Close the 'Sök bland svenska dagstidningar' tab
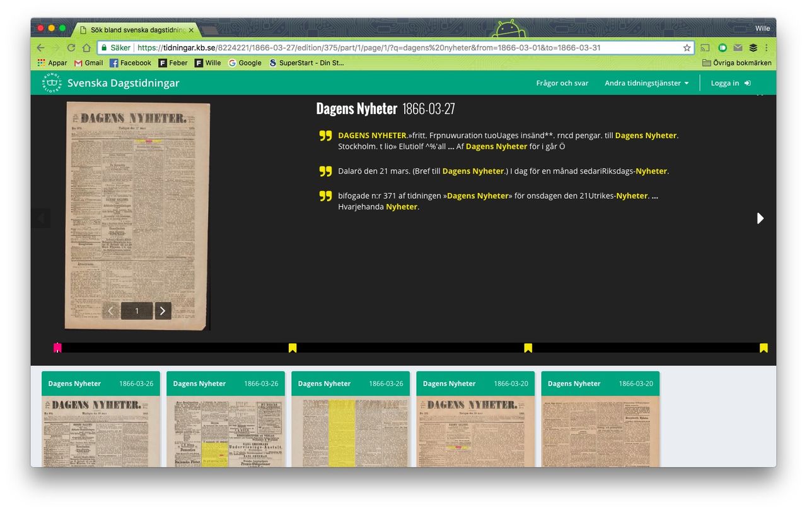807x511 pixels. click(191, 30)
